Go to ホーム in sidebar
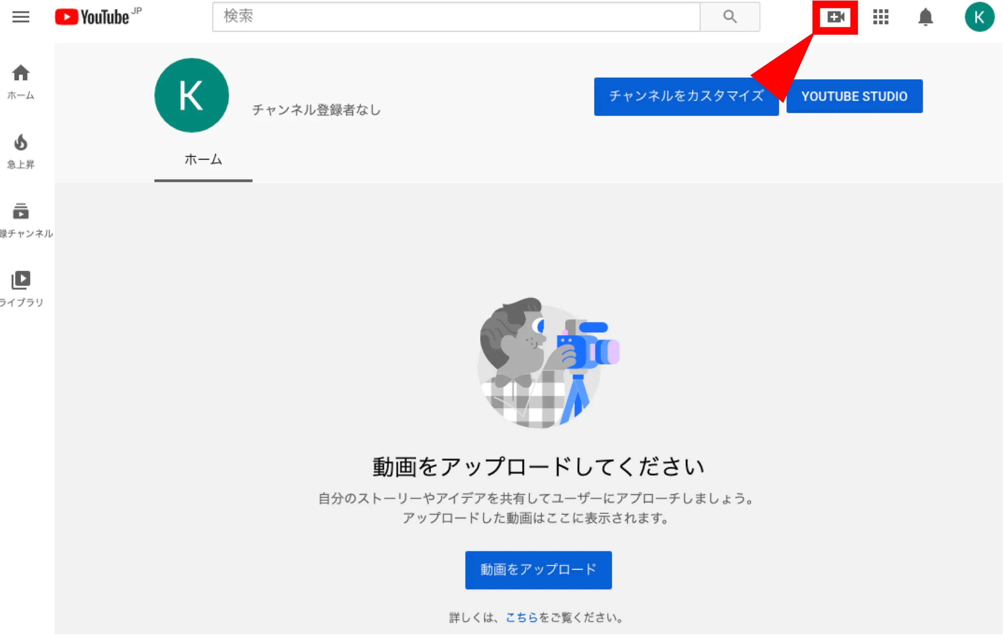Viewport: 1003px width, 635px height. (21, 81)
